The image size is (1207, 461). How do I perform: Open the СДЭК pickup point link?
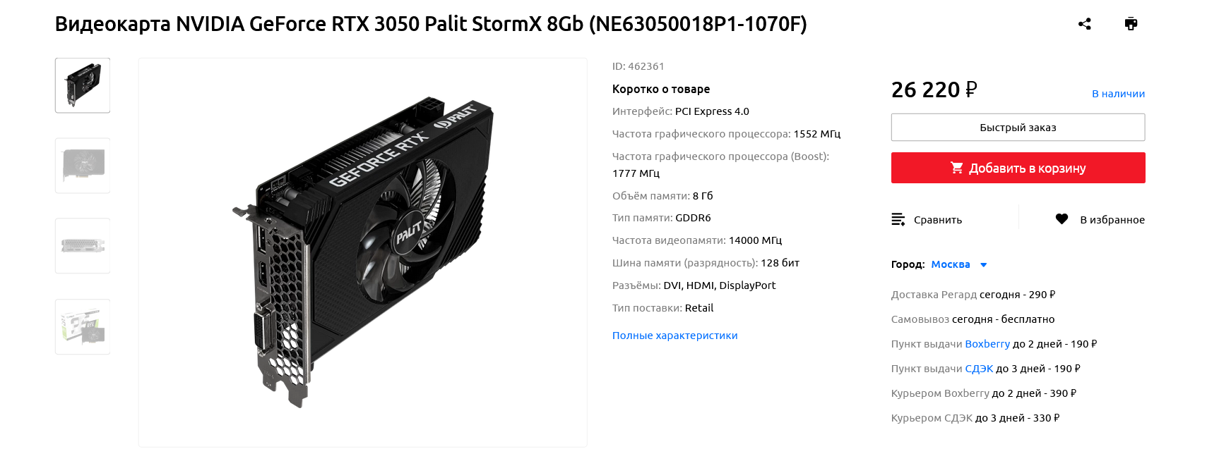point(979,369)
